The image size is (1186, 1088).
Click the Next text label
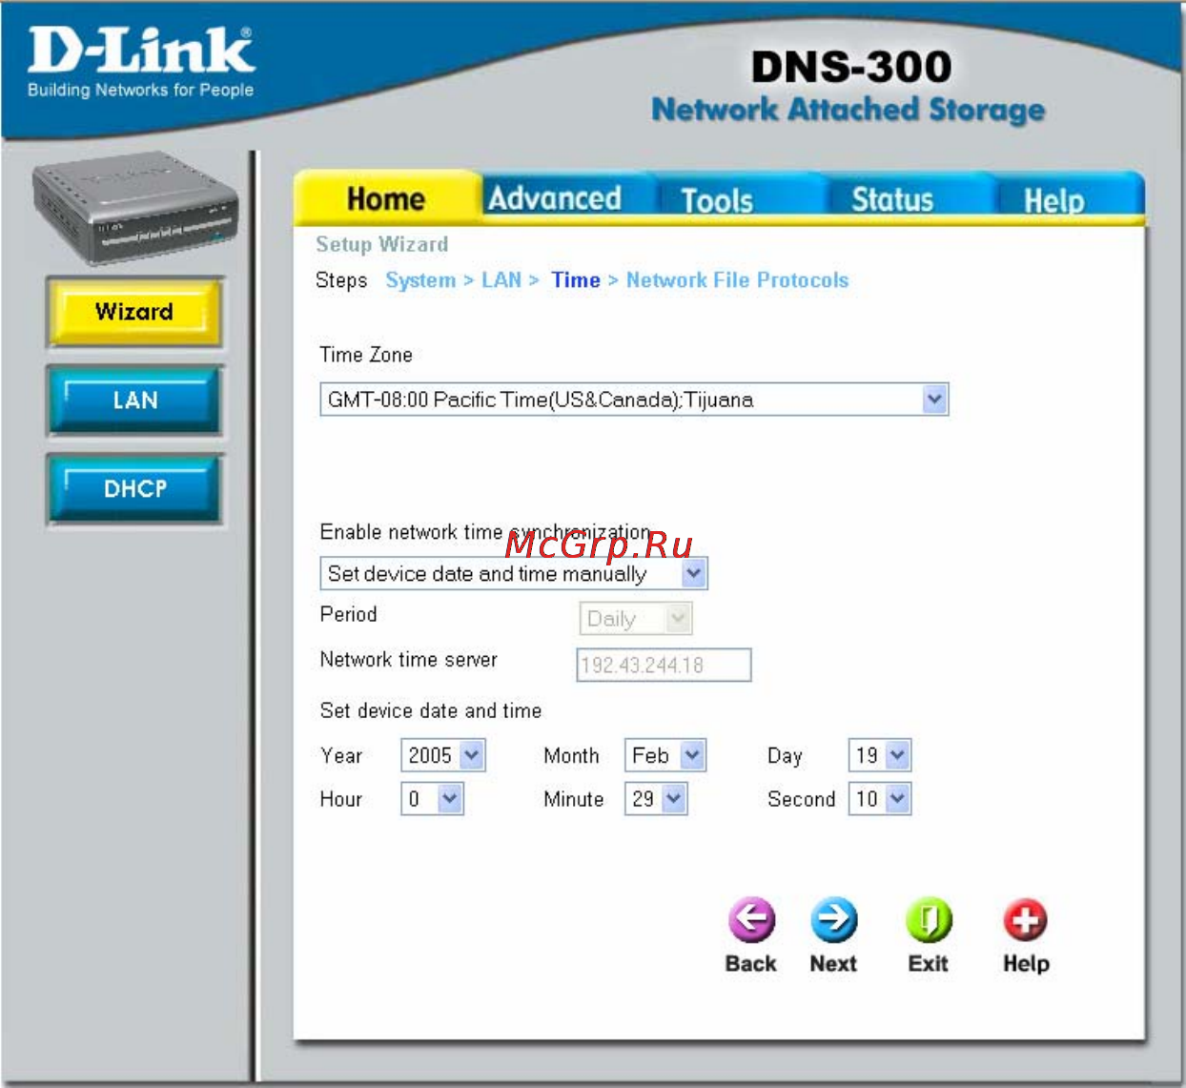point(833,964)
